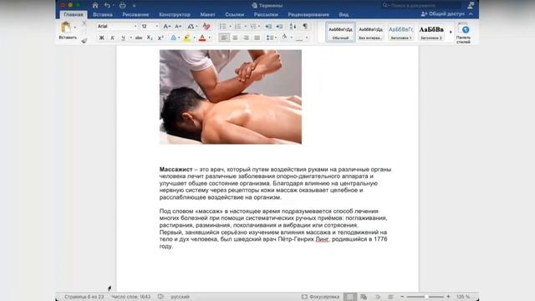Apply the Заголовок 1 style

tap(401, 32)
